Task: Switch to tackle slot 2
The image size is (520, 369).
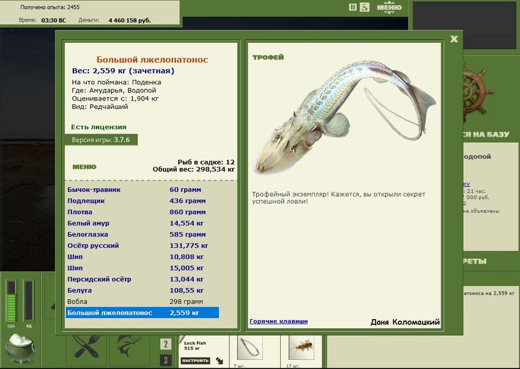Action: coord(166,344)
